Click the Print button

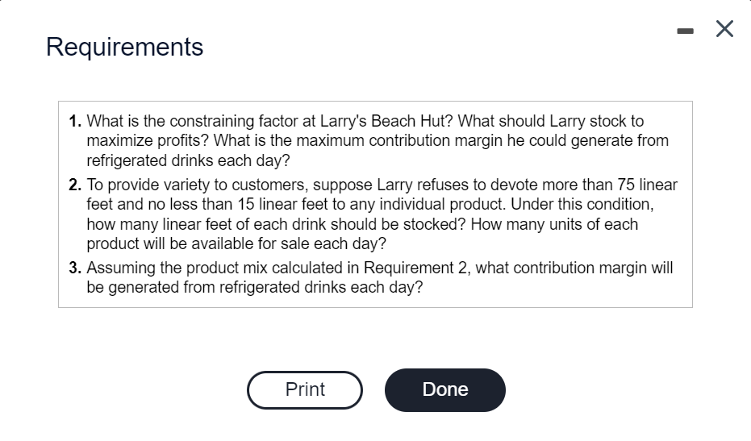click(x=305, y=390)
